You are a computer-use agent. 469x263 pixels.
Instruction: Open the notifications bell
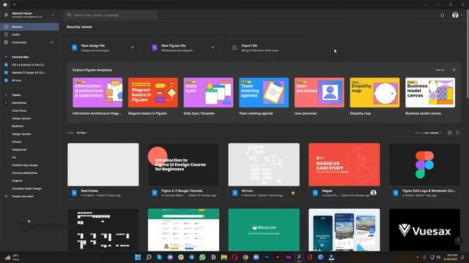(442, 15)
